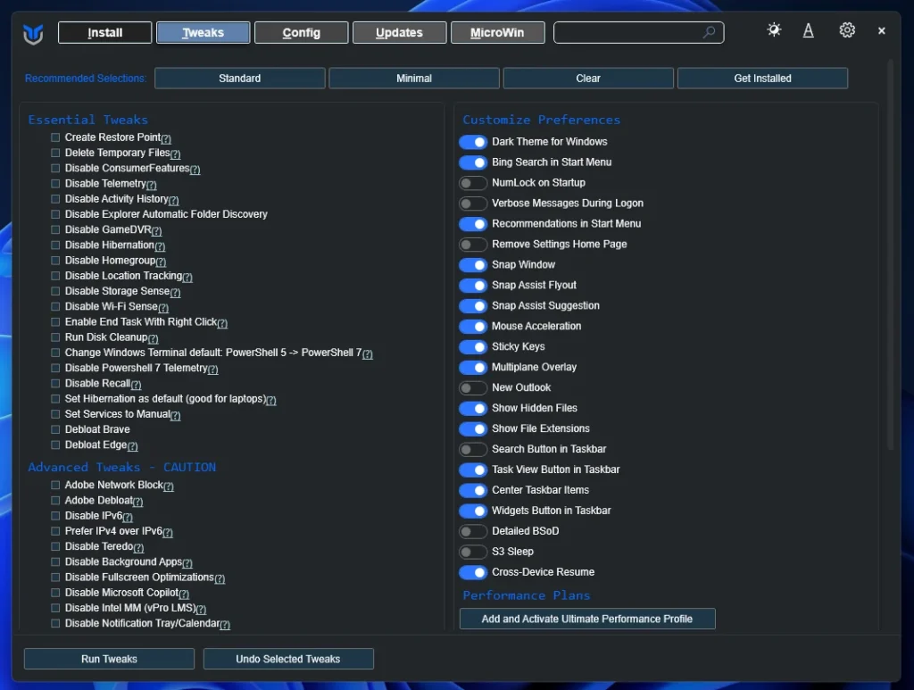Screen dimensions: 914x690
Task: Click help (?) next to Set Services to Manual
Action: pos(176,415)
